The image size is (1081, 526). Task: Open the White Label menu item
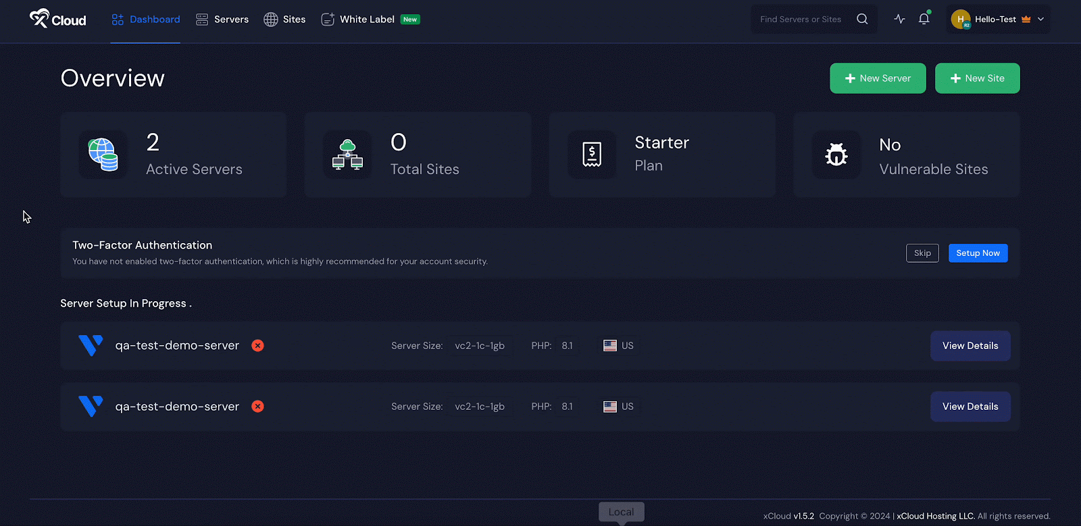click(x=367, y=20)
